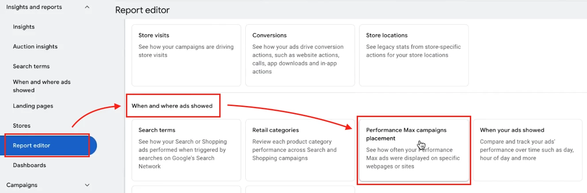Open Dashboards in the sidebar
This screenshot has width=587, height=193.
point(30,165)
